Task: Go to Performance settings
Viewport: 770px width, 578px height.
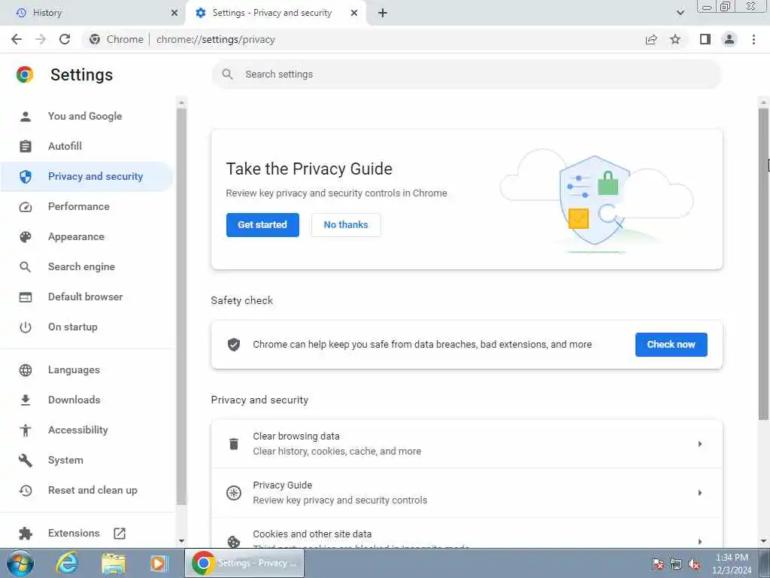Action: coord(78,206)
